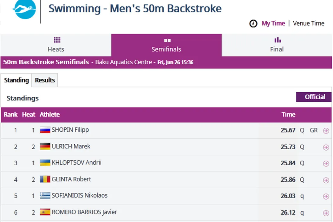Switch time display to Venue Time
Viewport: 333px width, 222px height.
(309, 23)
